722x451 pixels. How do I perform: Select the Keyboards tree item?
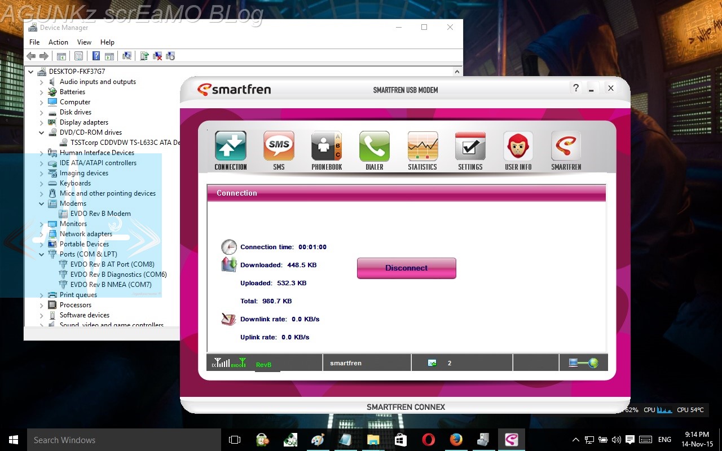tap(75, 183)
